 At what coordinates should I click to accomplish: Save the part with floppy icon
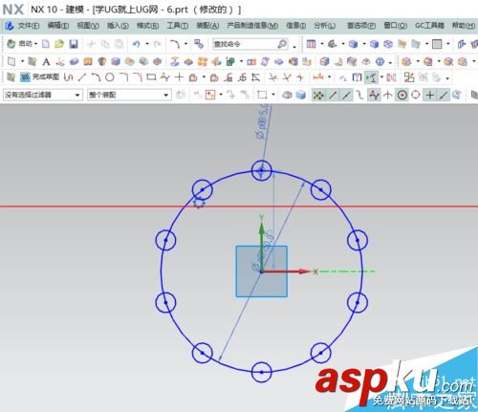[74, 44]
